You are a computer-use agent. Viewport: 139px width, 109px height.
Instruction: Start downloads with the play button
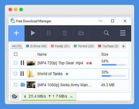point(33,33)
